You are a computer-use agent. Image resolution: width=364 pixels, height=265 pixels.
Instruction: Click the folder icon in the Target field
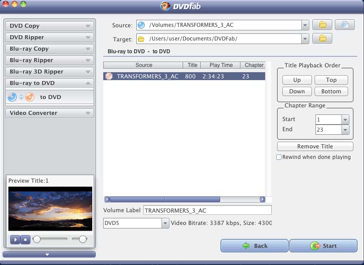coord(141,39)
